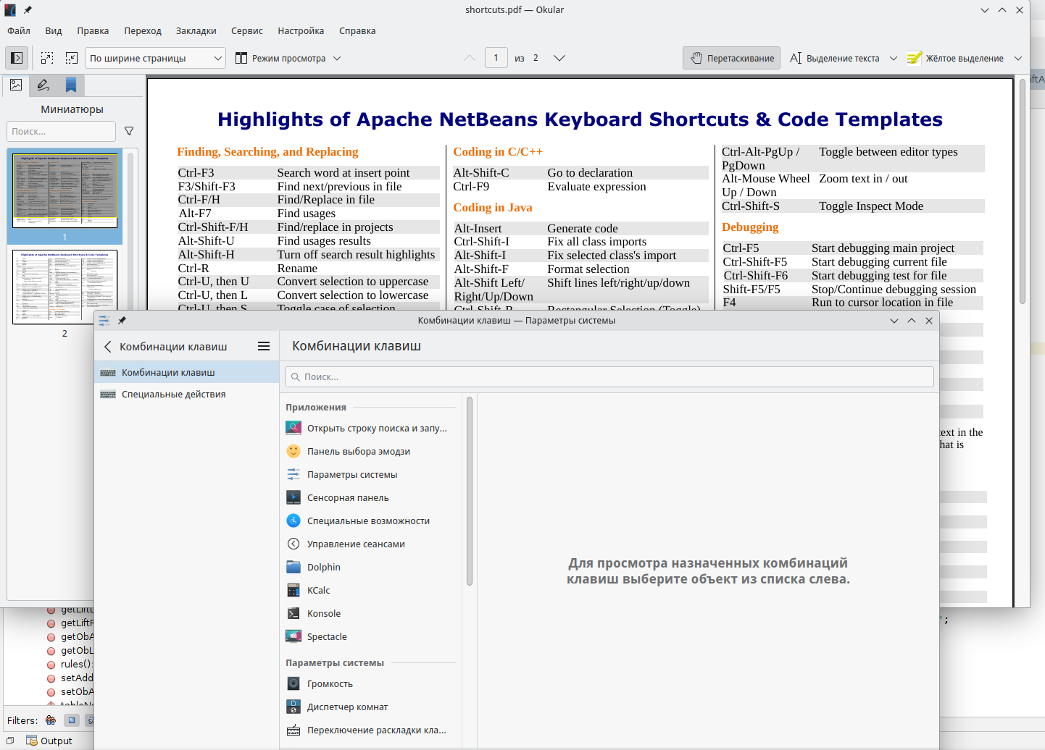Click the thumbnails filter funnel icon

click(129, 131)
